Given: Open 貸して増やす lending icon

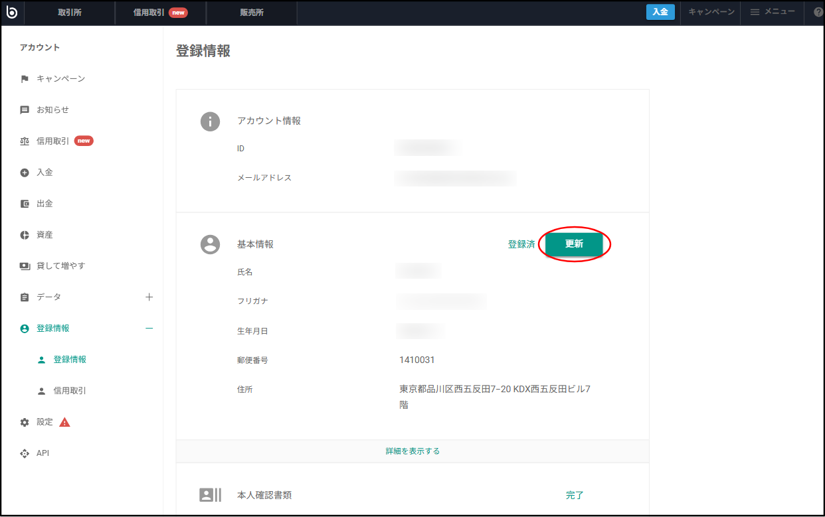Looking at the screenshot, I should (25, 265).
